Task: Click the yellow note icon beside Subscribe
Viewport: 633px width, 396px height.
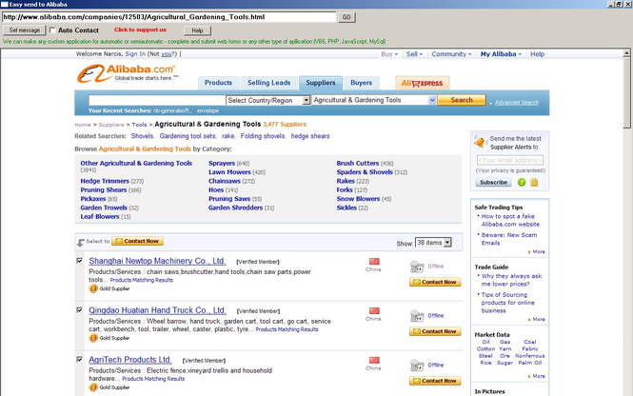Action: click(x=534, y=183)
